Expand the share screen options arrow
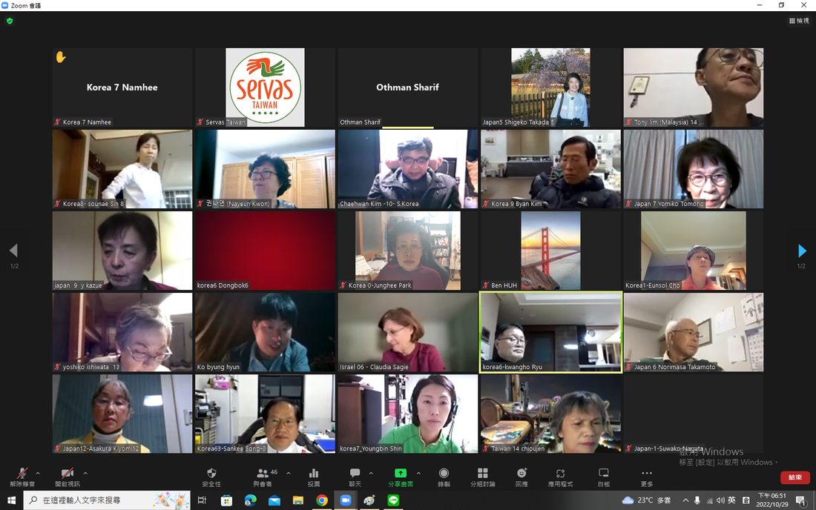The image size is (816, 510). tap(418, 473)
